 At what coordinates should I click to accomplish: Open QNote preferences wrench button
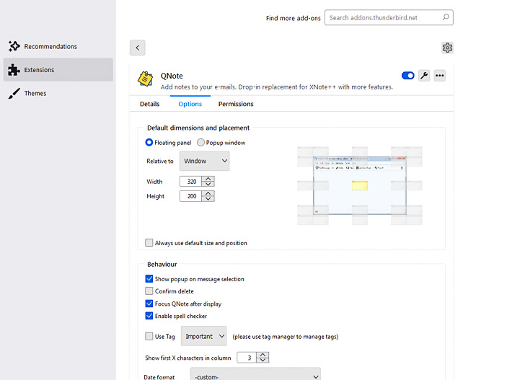pyautogui.click(x=424, y=76)
